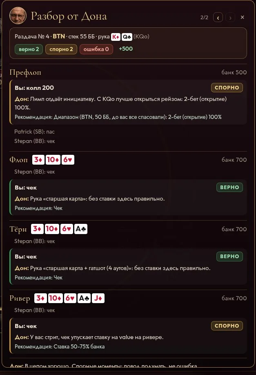Click the ВЕРНО tag on turn check

click(229, 257)
